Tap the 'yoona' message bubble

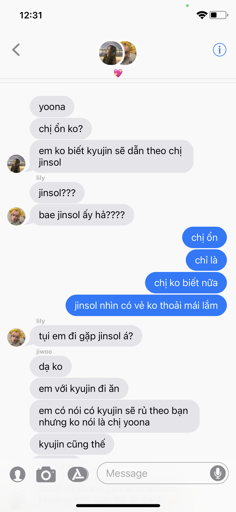pyautogui.click(x=52, y=107)
